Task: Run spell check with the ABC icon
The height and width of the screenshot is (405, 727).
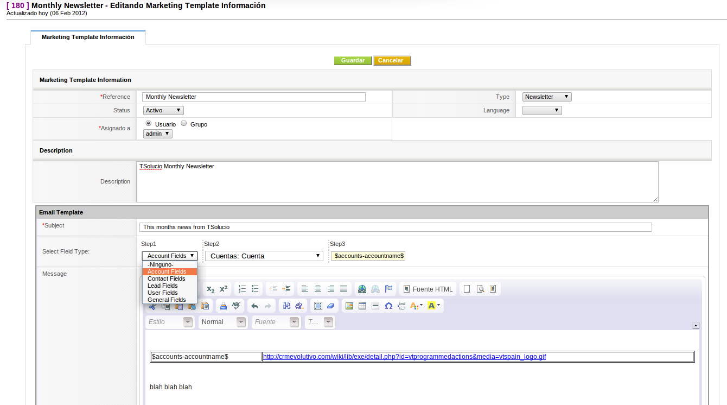Action: coord(237,306)
